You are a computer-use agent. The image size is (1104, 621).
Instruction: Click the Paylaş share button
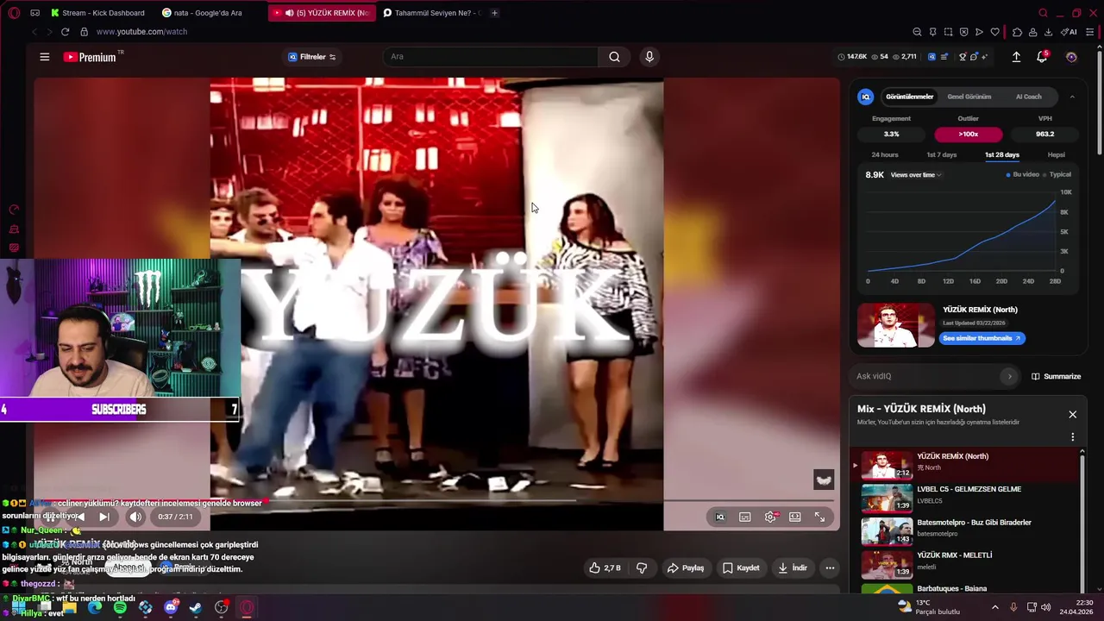[x=686, y=568]
